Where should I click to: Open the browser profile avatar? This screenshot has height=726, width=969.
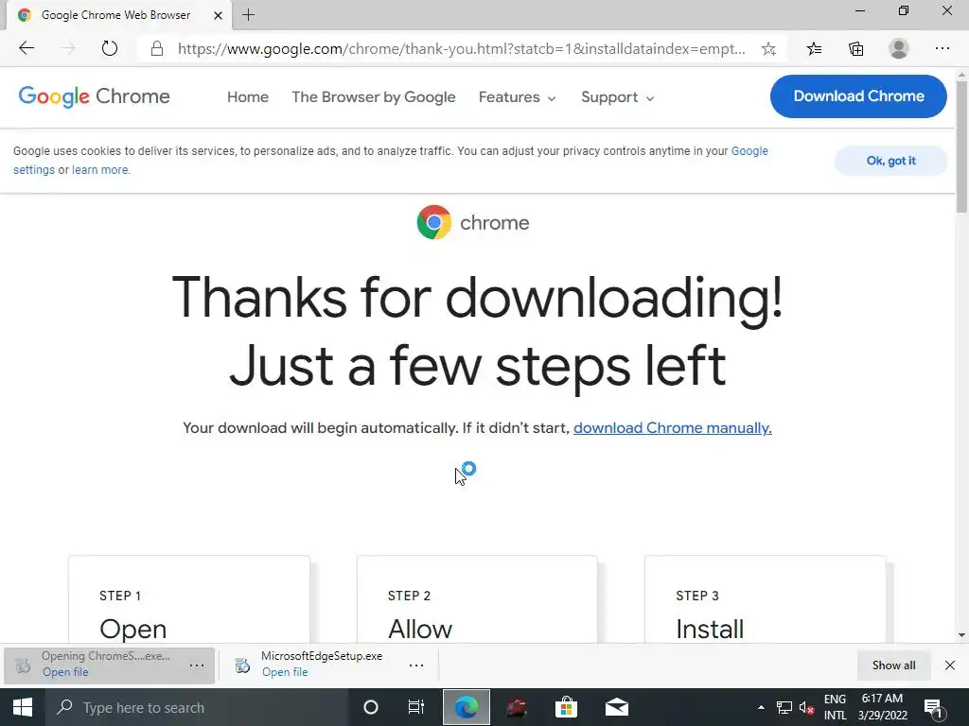point(899,49)
